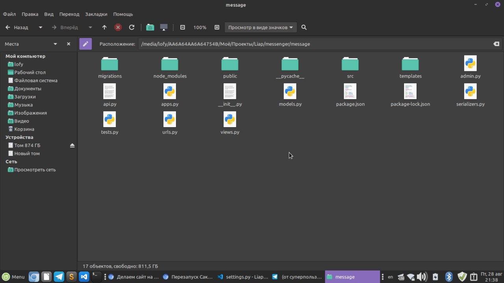504x283 pixels.
Task: Select the package.json file
Action: coord(350,95)
